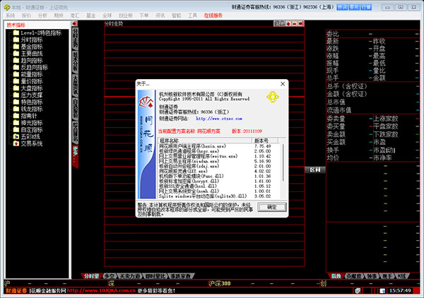424x298 pixels.
Task: Select the K线 tab at right bottom
Action: (402, 276)
